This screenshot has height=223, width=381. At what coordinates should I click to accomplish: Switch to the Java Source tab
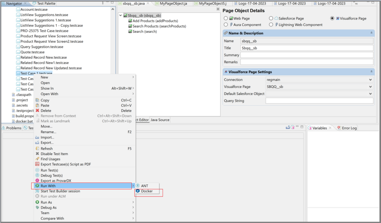point(160,120)
